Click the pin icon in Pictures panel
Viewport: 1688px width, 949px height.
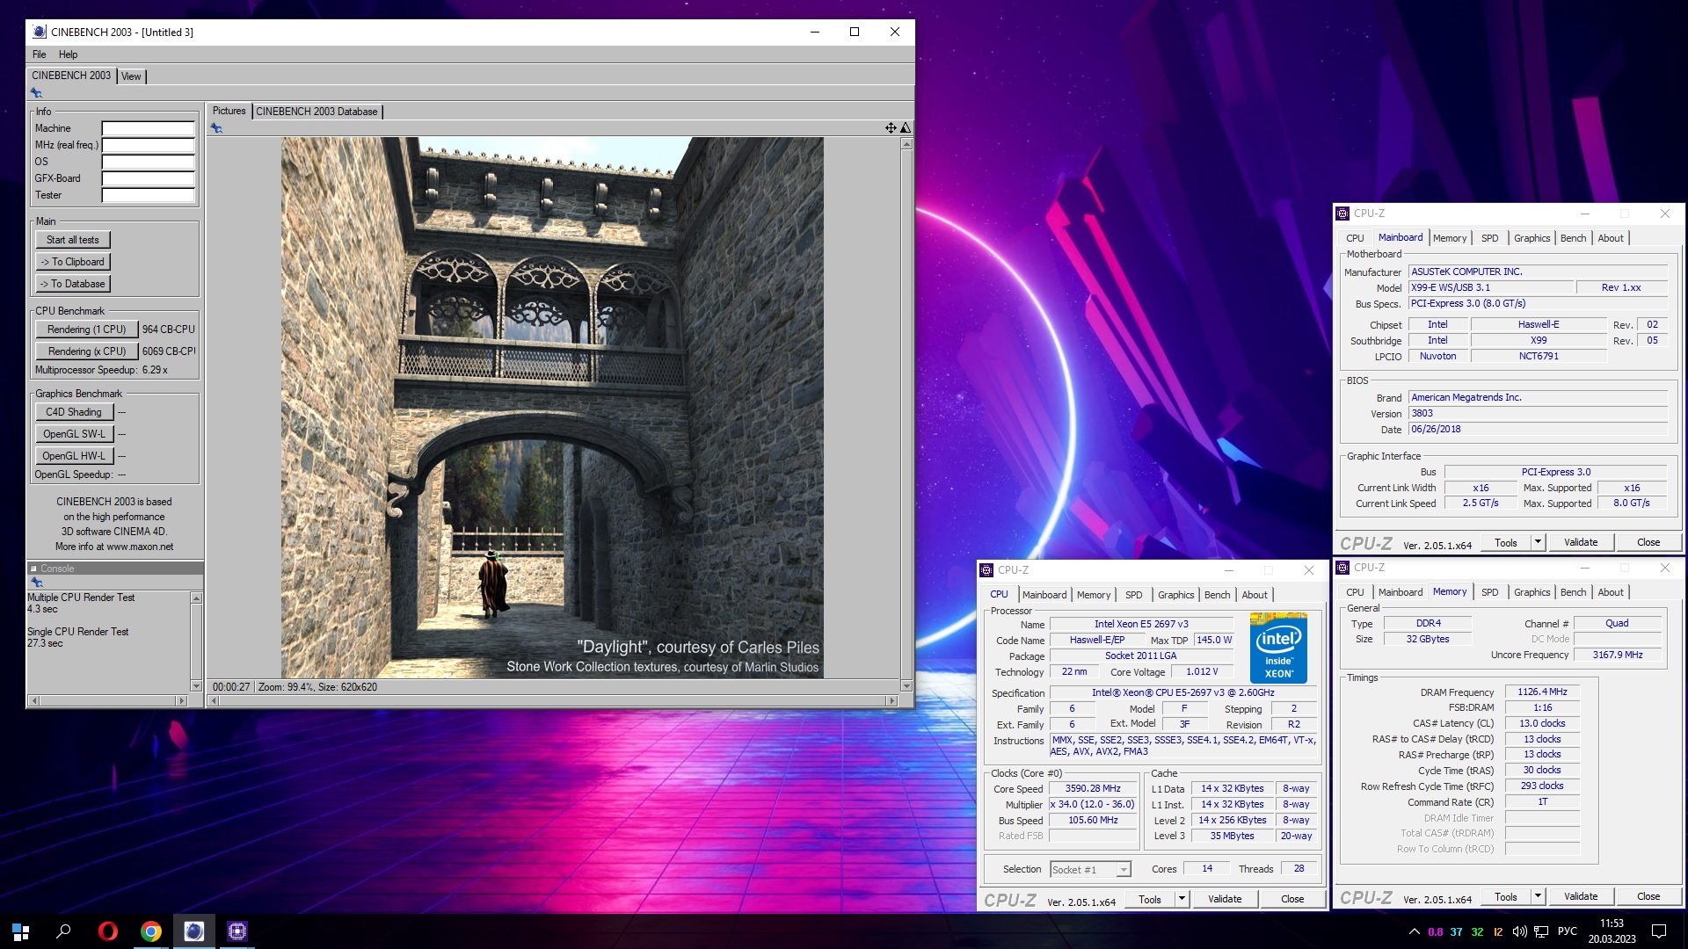click(216, 128)
